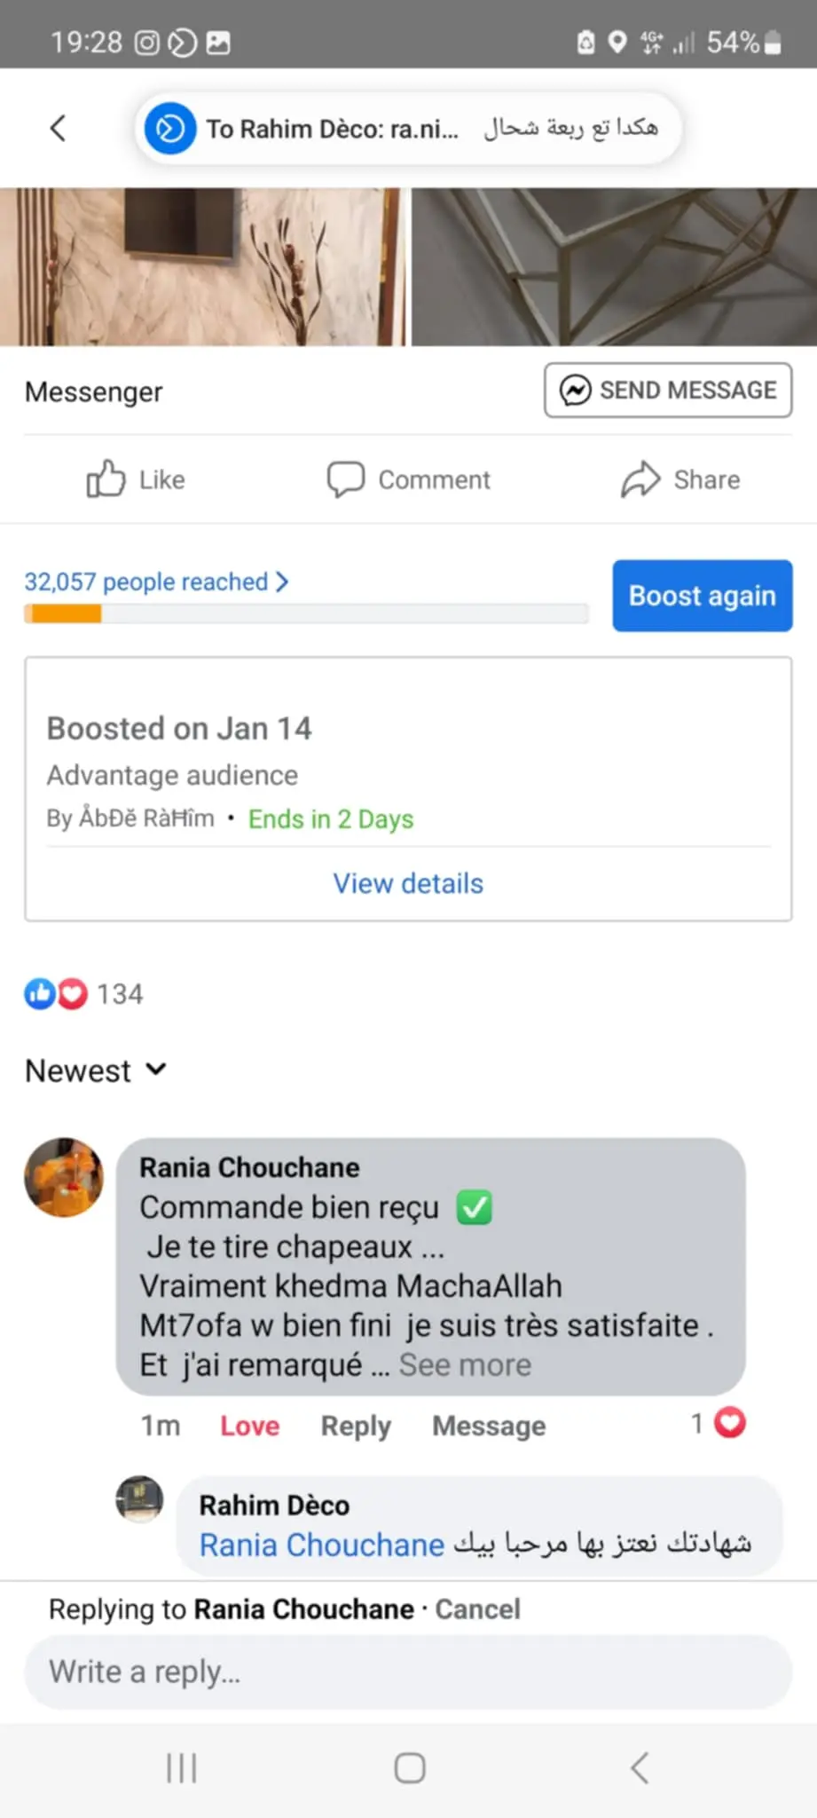Tap the heart reaction on Rania's comment
Viewport: 817px width, 1818px height.
[x=730, y=1423]
